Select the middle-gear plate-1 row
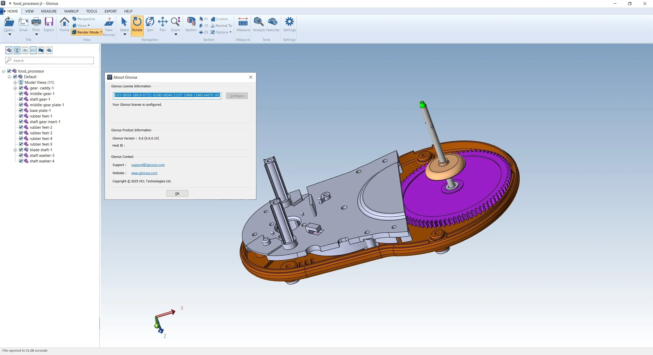The height and width of the screenshot is (355, 653). 47,105
